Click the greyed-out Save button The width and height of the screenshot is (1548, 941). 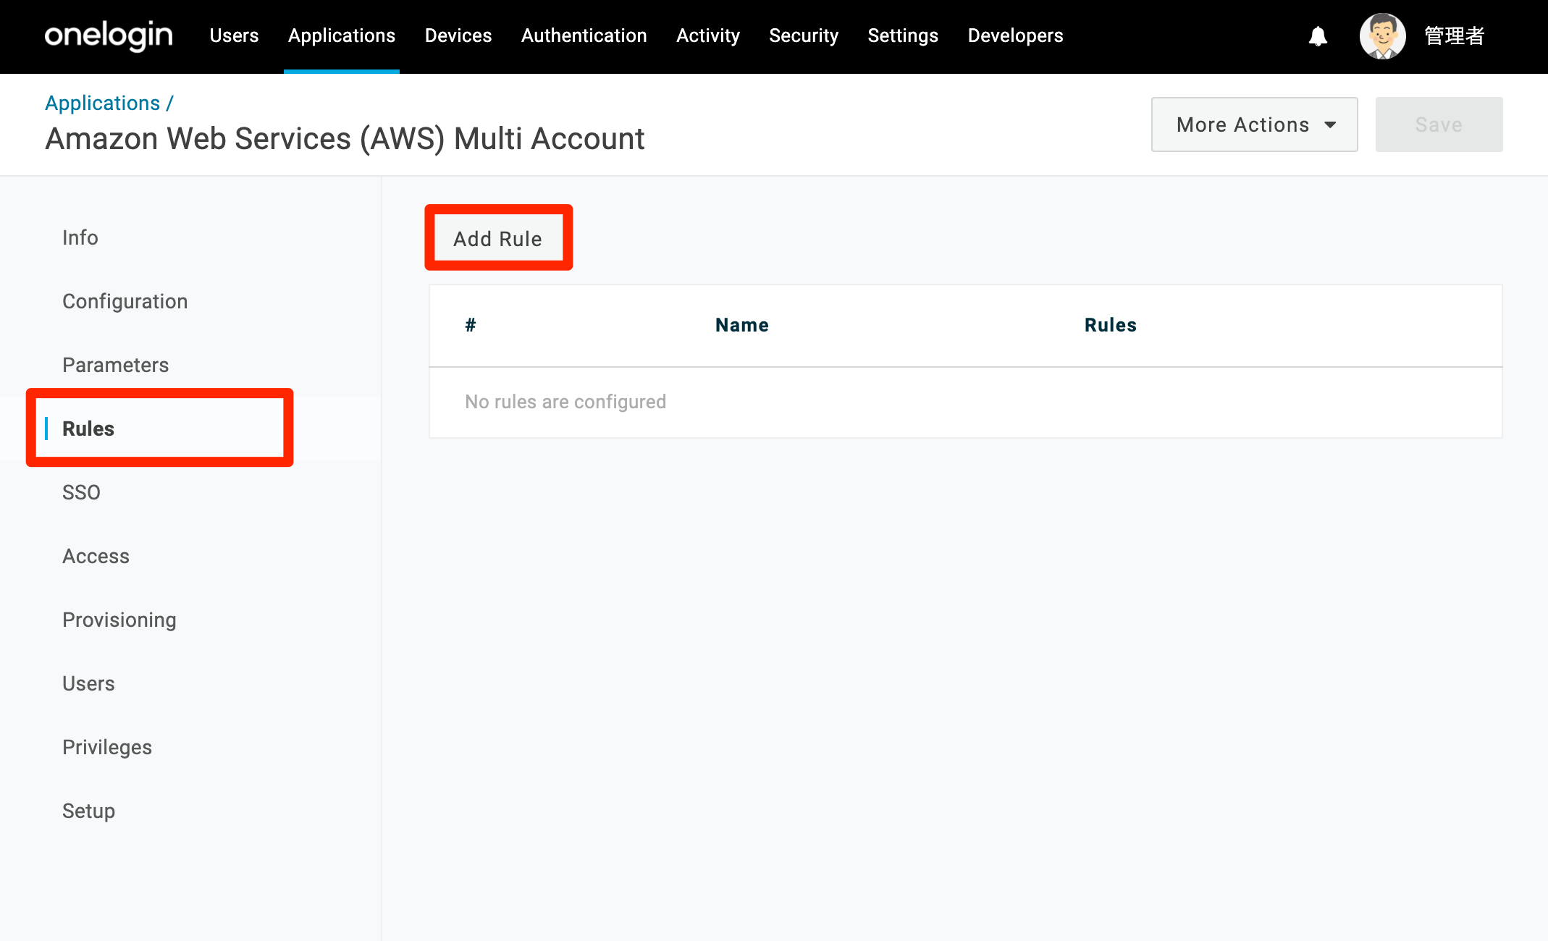1439,125
